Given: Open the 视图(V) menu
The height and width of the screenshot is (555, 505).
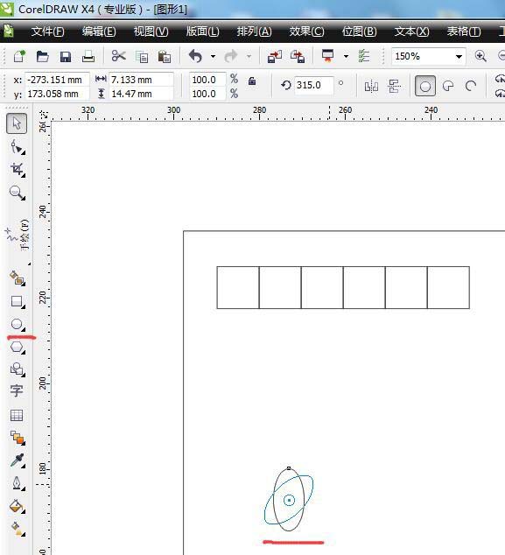Looking at the screenshot, I should click(151, 32).
